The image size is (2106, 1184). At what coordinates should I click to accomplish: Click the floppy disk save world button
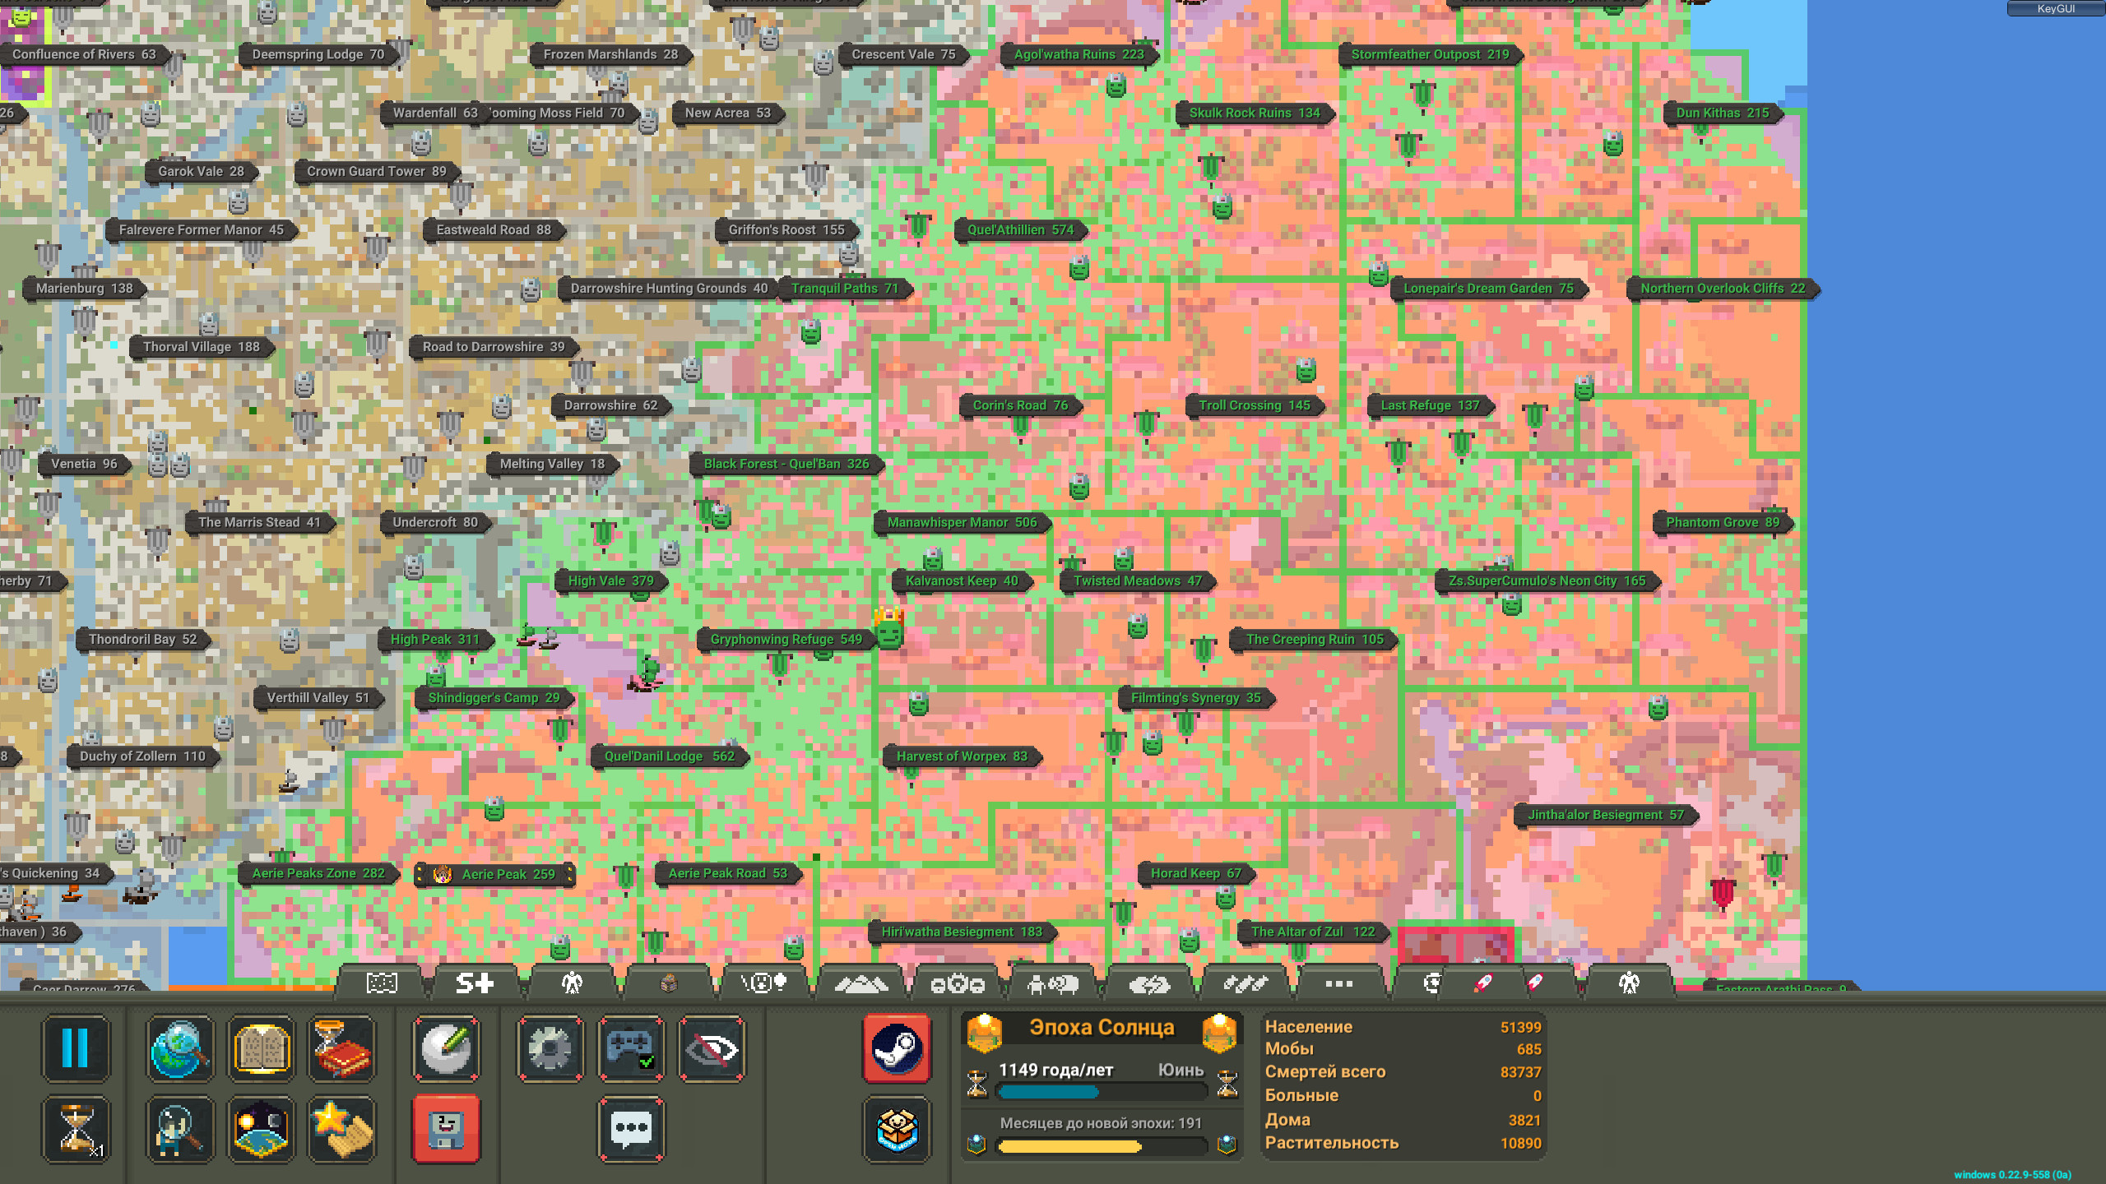(x=446, y=1129)
